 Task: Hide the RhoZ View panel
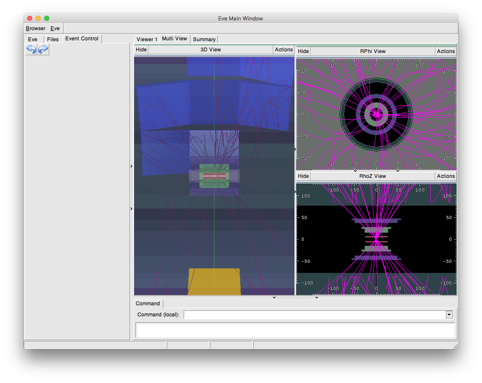pos(303,176)
